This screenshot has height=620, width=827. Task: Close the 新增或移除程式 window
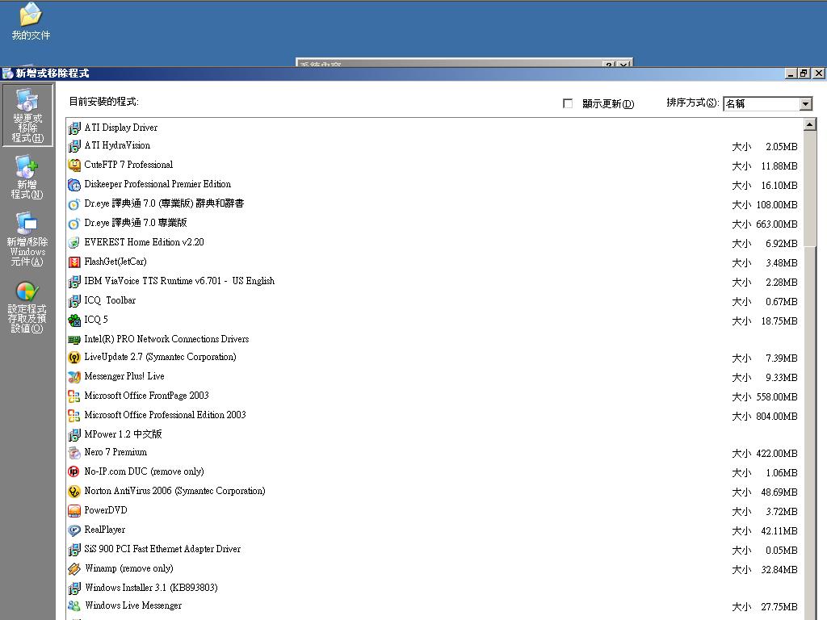(819, 73)
